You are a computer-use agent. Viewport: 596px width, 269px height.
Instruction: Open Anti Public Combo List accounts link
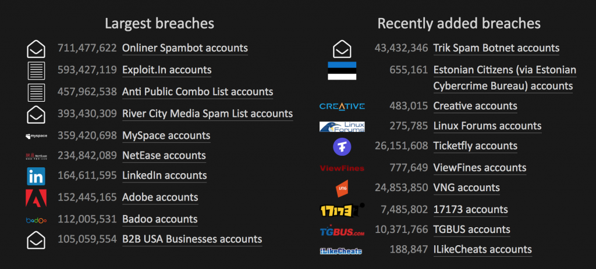click(x=198, y=92)
